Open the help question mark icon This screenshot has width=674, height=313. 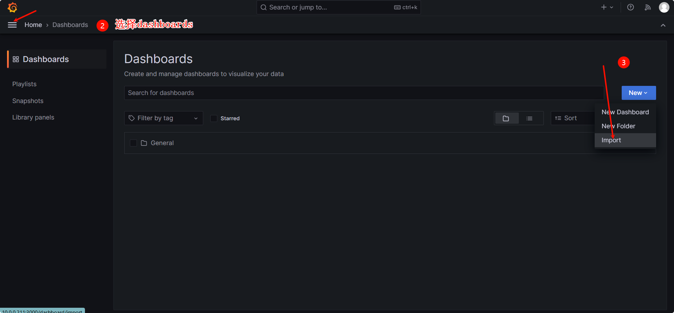coord(630,7)
